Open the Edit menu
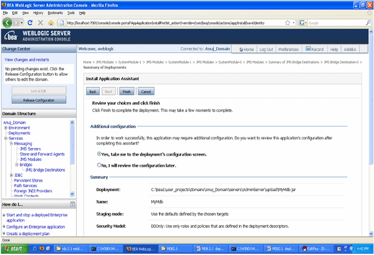This screenshot has width=374, height=255. point(15,13)
